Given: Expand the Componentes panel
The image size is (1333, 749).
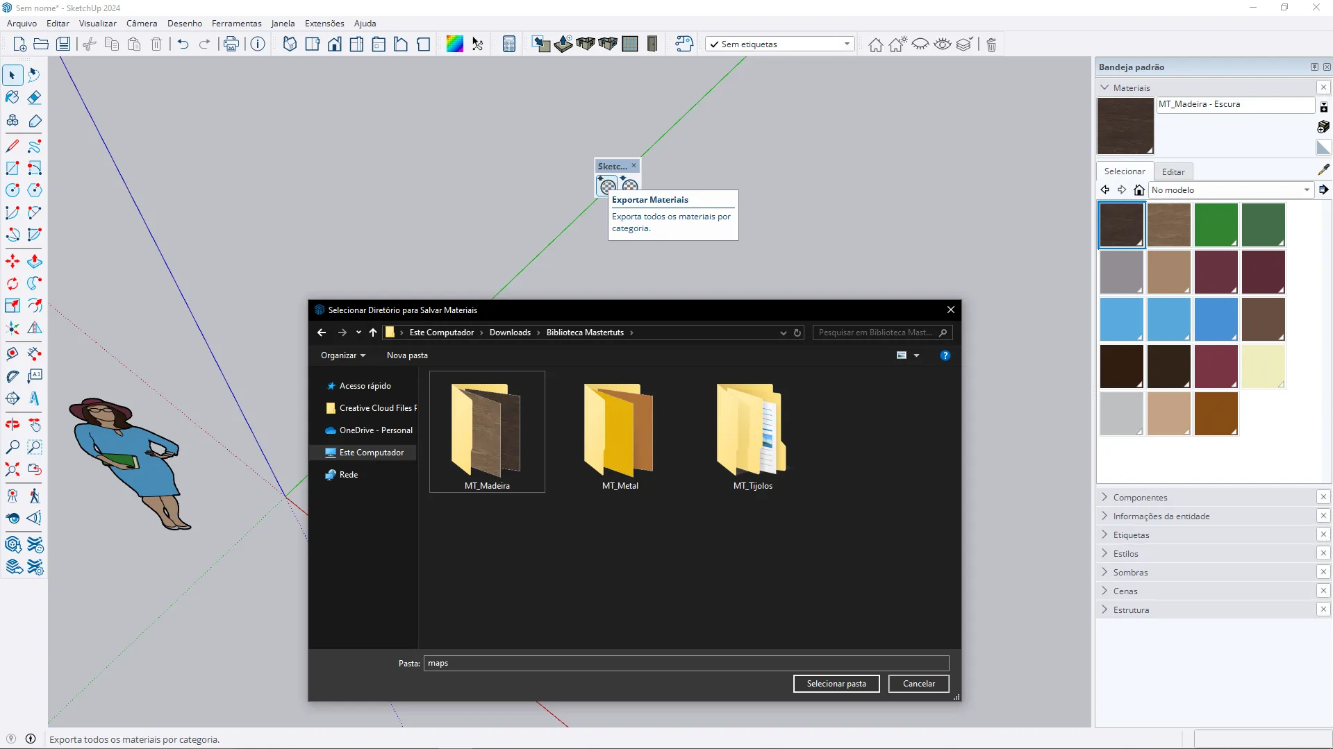Looking at the screenshot, I should (1140, 498).
